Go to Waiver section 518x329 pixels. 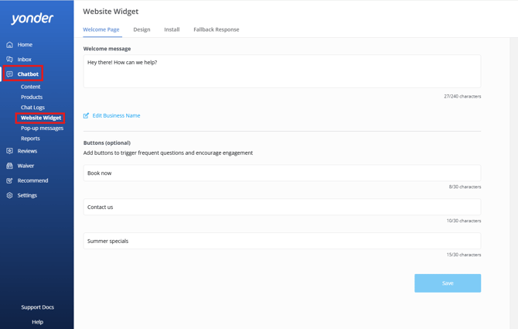click(26, 166)
